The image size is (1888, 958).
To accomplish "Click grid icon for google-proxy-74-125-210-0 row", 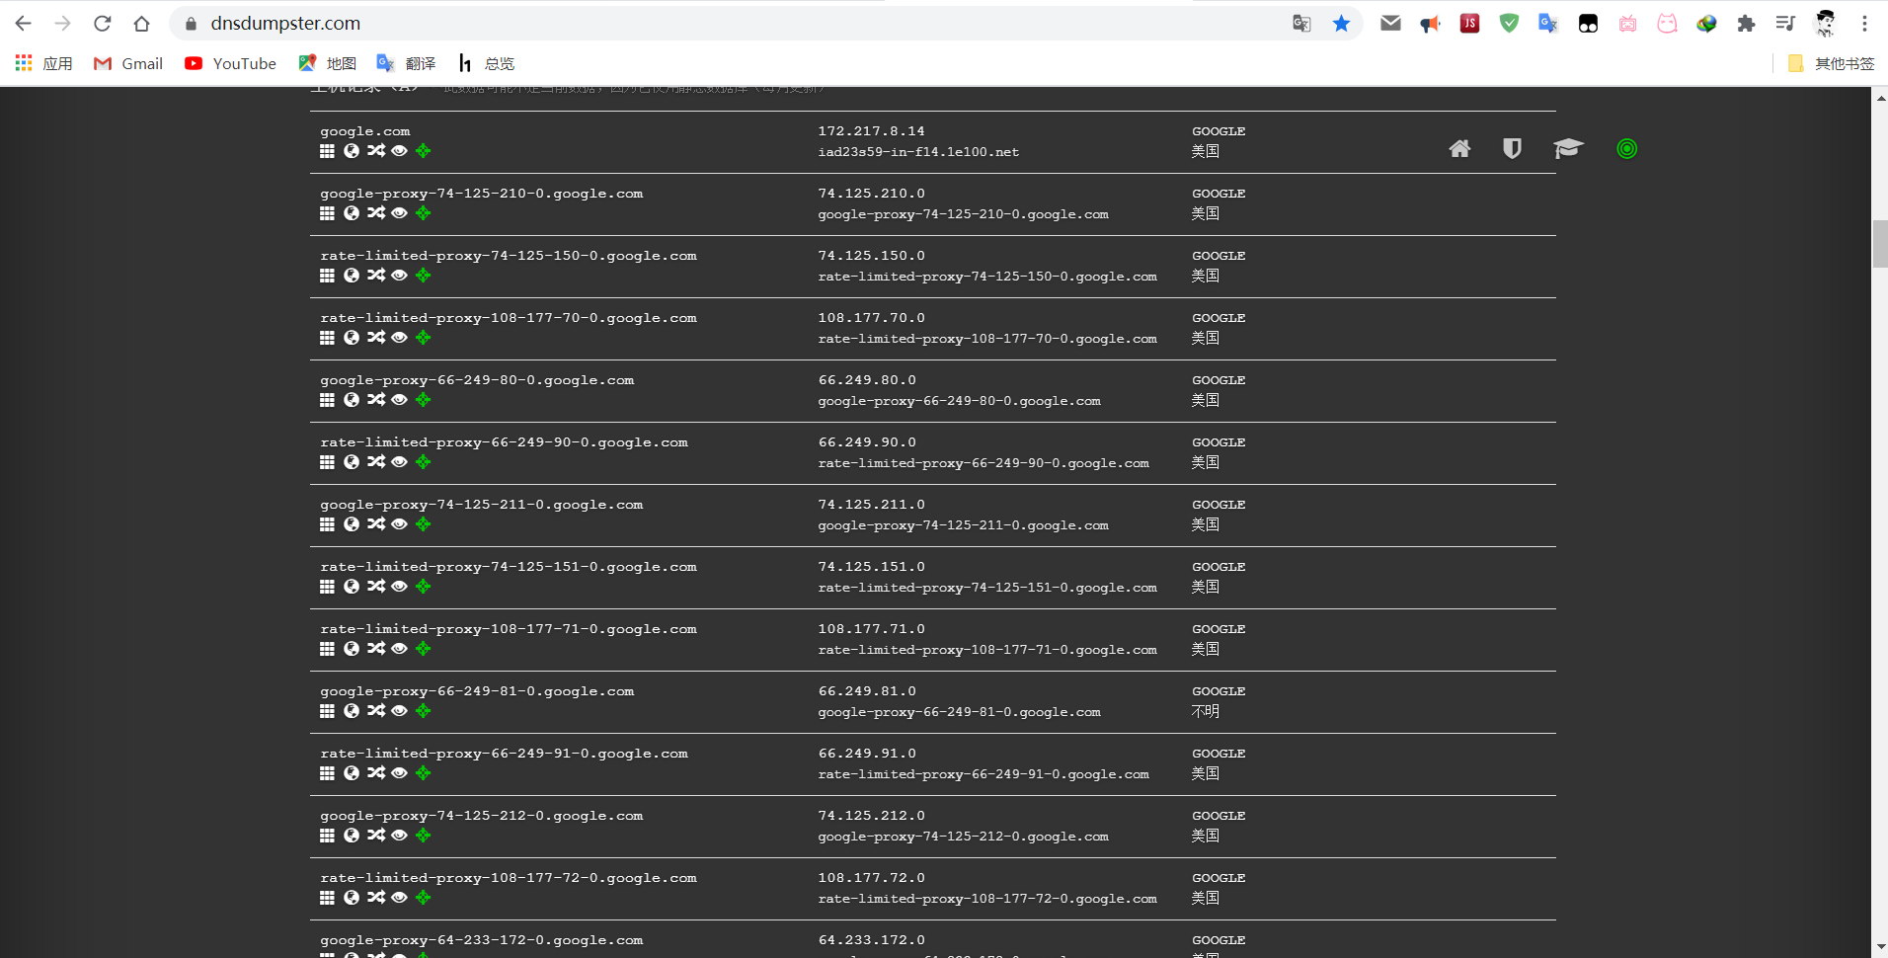I will tap(327, 213).
